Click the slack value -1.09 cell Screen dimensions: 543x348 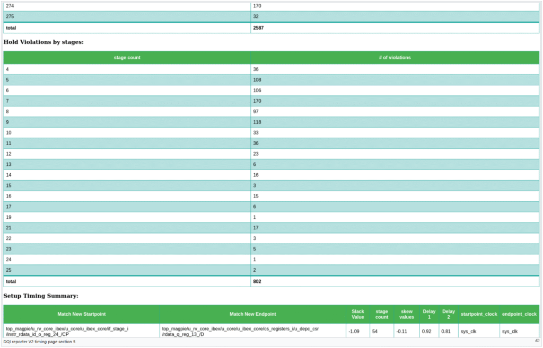click(353, 331)
